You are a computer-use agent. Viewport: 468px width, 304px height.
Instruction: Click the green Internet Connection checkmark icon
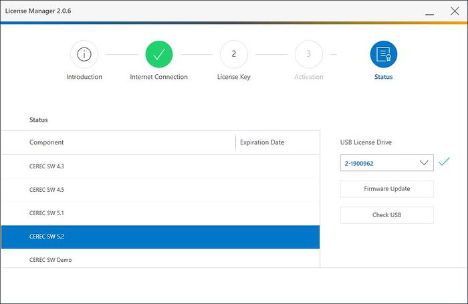coord(158,55)
